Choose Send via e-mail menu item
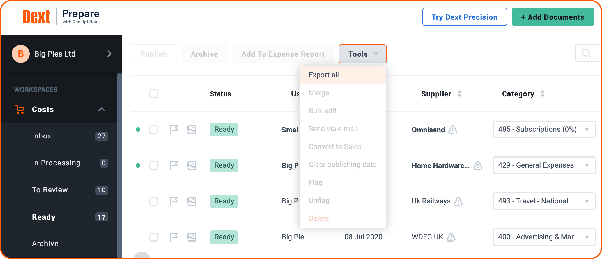 (343, 129)
